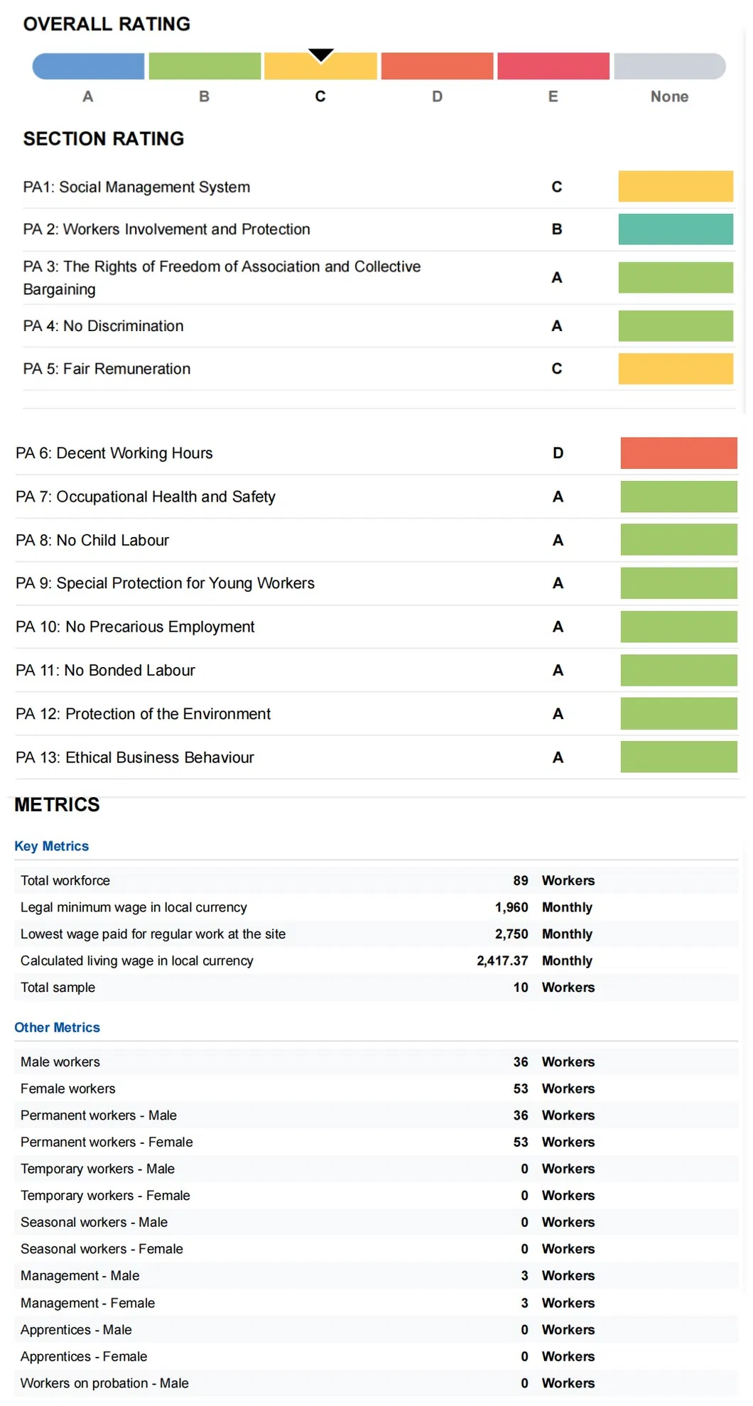Open the Key Metrics heading link

click(x=51, y=846)
